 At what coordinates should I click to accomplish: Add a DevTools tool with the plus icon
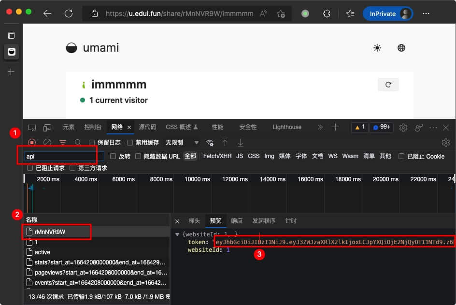click(x=335, y=127)
